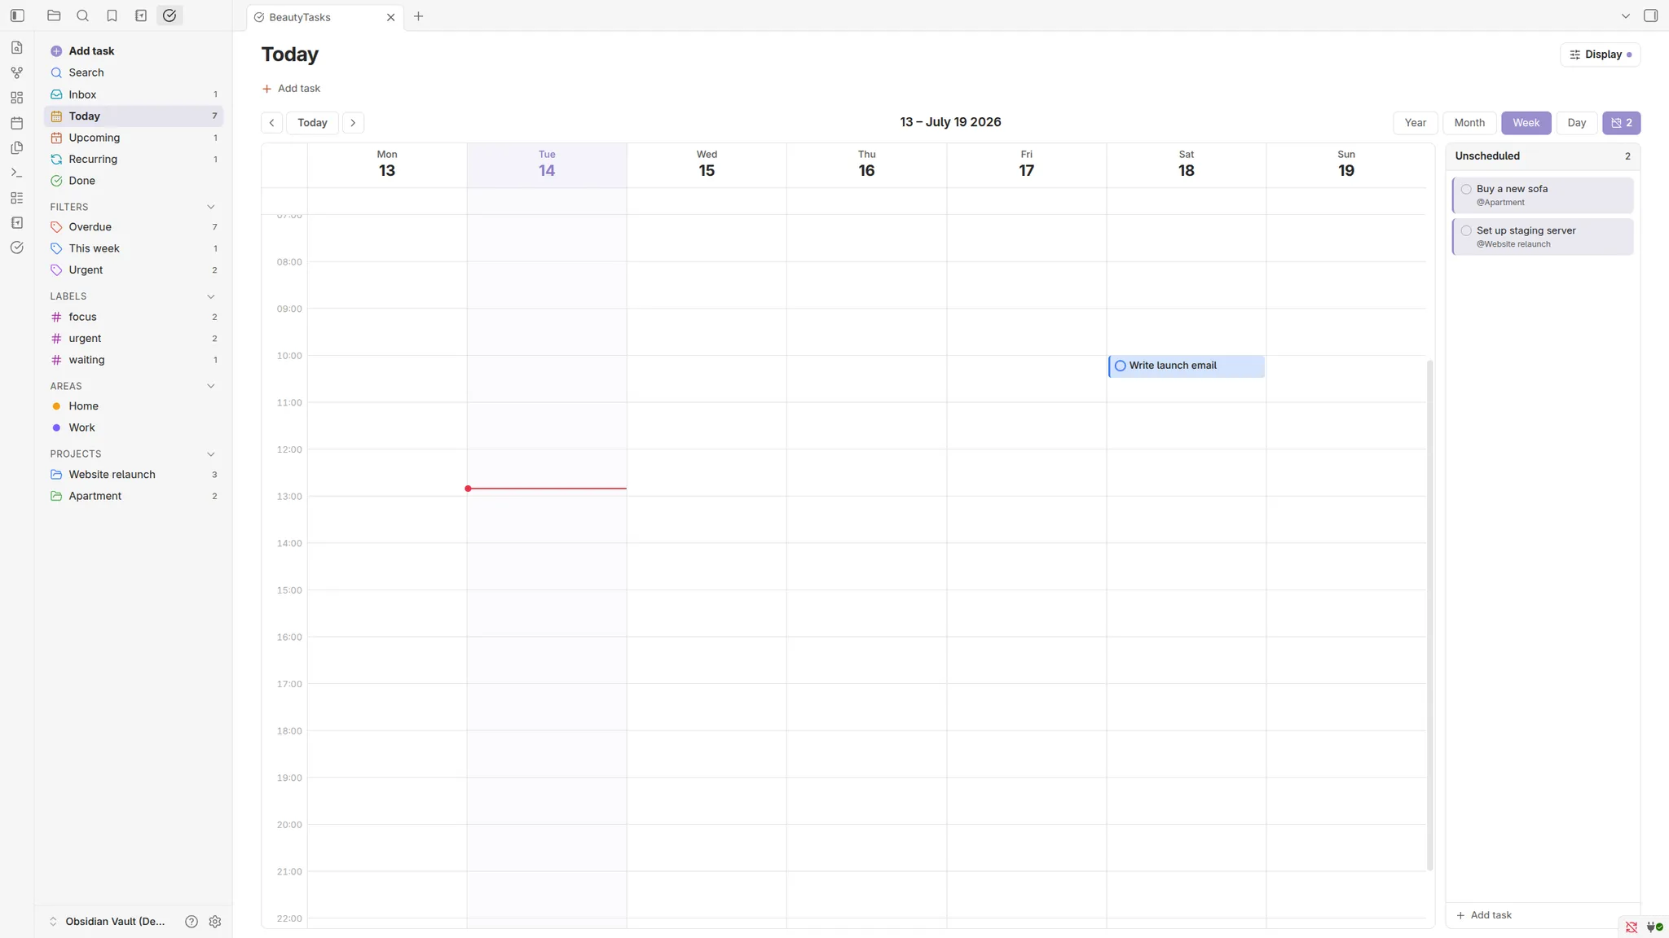Viewport: 1669px width, 938px height.
Task: Go to previous week arrow
Action: click(272, 123)
